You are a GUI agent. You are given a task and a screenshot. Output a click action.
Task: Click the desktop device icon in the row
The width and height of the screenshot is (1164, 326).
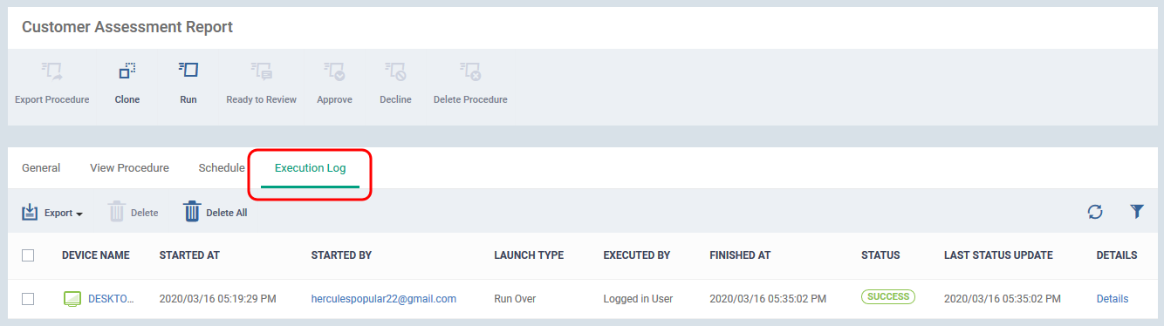72,299
